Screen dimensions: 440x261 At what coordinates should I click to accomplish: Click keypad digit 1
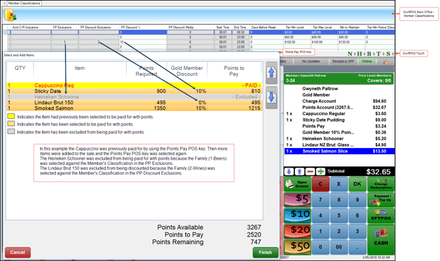[x=320, y=231]
